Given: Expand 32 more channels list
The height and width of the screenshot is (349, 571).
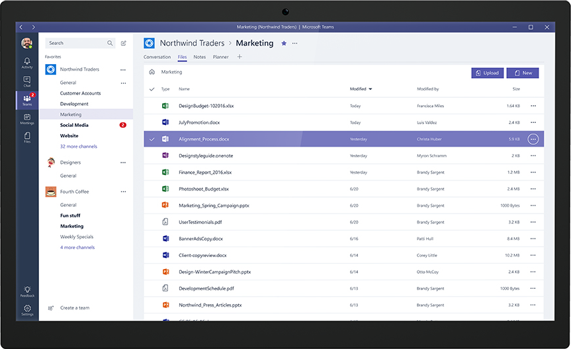Looking at the screenshot, I should point(78,146).
